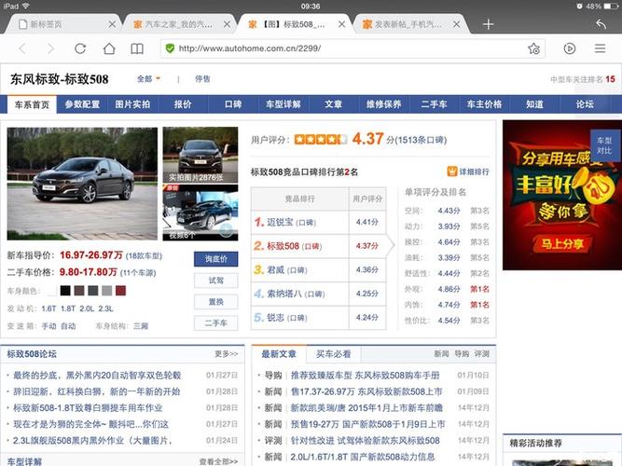Open the 报价 nav tab

coord(183,104)
